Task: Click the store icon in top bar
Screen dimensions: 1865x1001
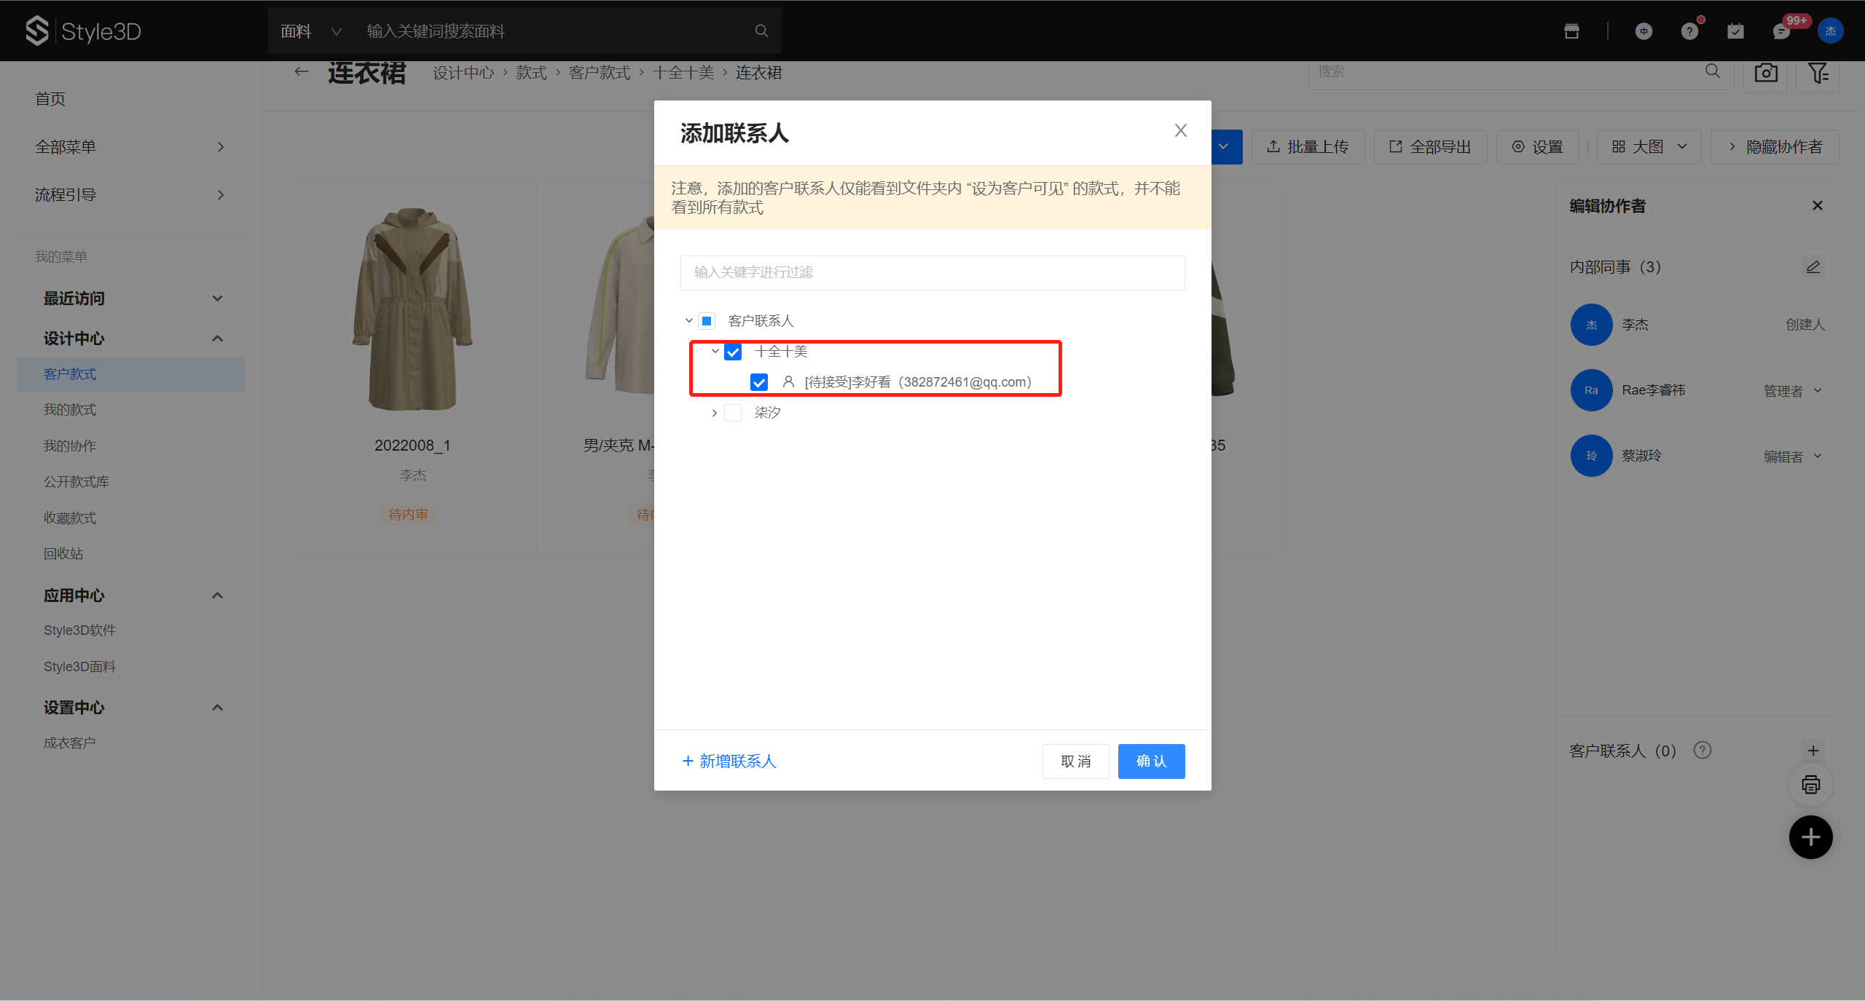Action: point(1571,31)
